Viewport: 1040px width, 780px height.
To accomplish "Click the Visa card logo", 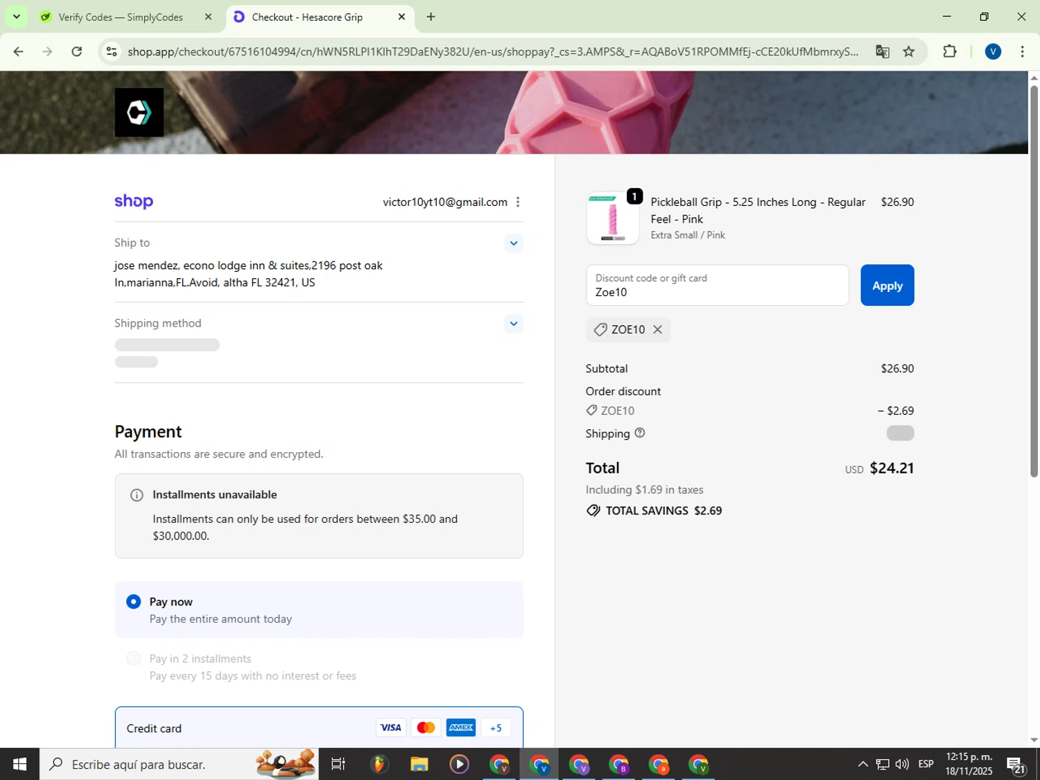I will tap(390, 727).
